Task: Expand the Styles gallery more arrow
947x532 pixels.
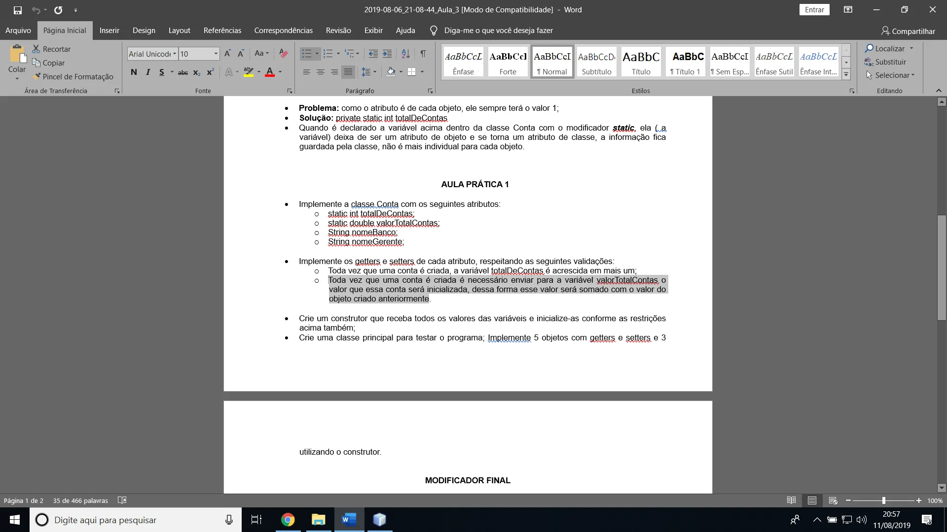Action: (846, 75)
